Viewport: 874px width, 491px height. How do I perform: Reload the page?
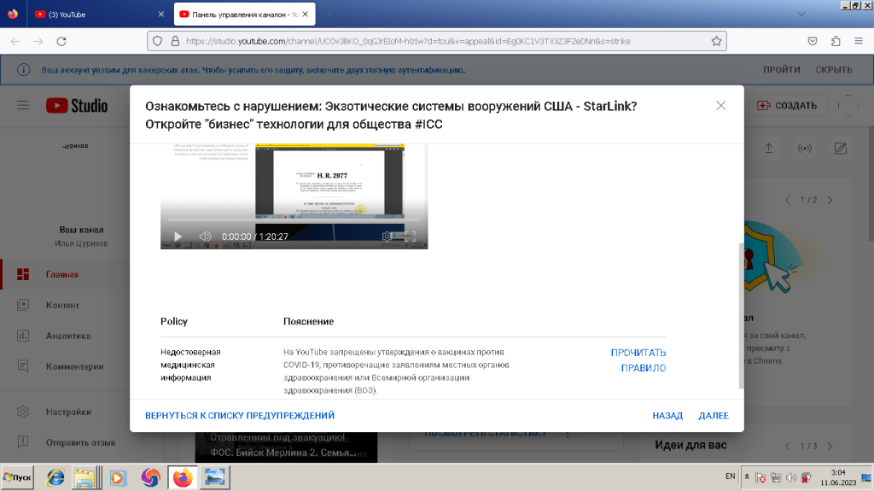coord(61,41)
